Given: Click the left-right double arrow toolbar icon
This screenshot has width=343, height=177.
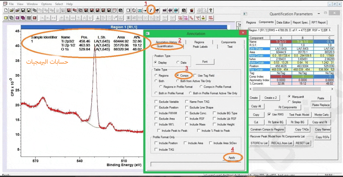Looking at the screenshot, I should coord(73,18).
